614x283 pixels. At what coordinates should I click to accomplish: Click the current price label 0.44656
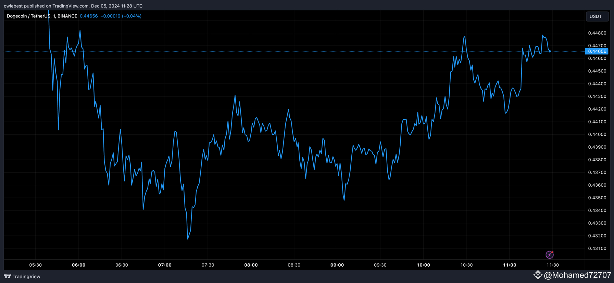(x=597, y=51)
